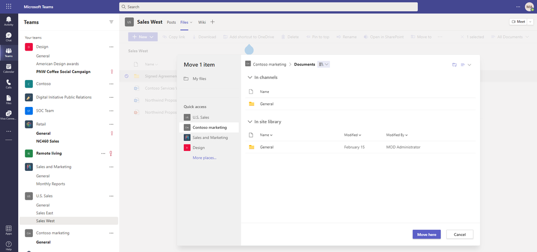Click the New button in Files toolbar
The image size is (537, 252).
tap(143, 37)
